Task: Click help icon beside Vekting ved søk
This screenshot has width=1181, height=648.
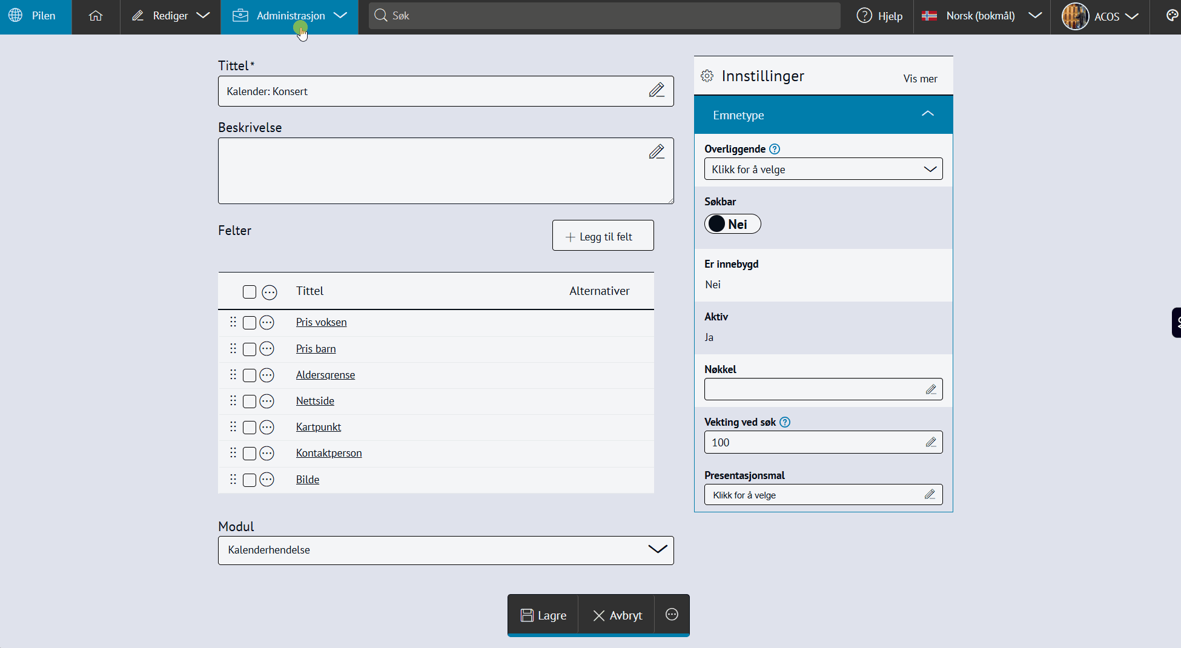Action: pos(785,422)
